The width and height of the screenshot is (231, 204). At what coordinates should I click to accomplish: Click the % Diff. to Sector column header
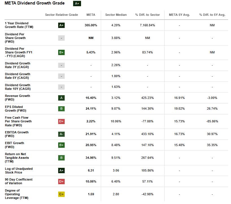[x=147, y=15]
